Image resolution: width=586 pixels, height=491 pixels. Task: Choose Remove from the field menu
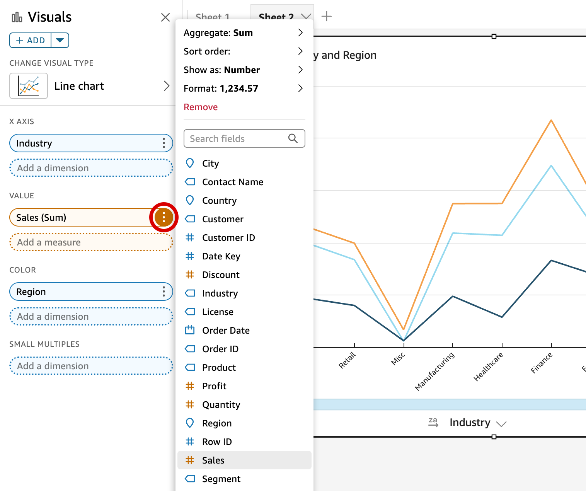click(x=201, y=107)
